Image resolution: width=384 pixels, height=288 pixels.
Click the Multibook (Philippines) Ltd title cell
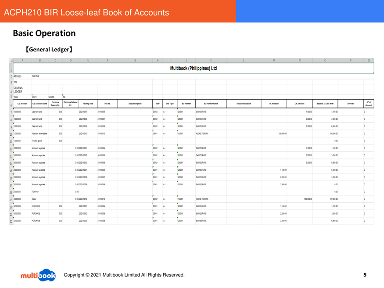point(193,68)
